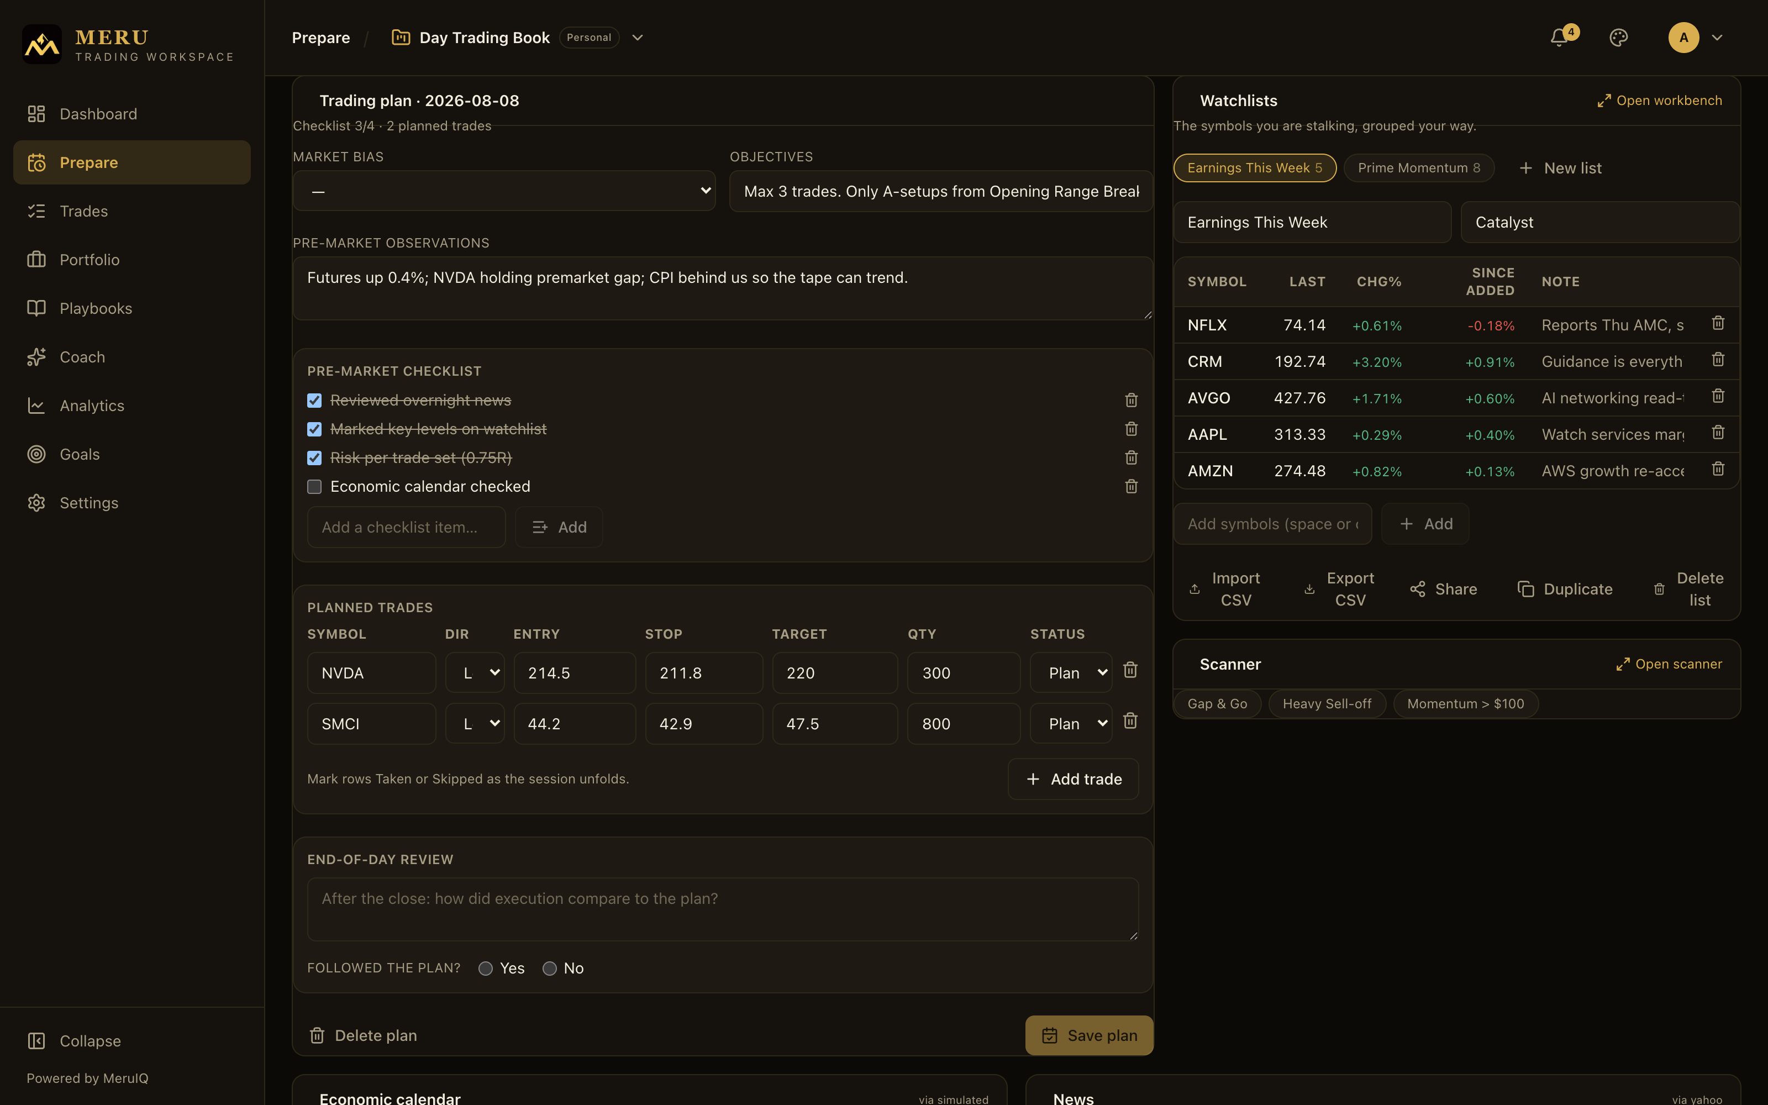
Task: Open the Analytics page
Action: [x=131, y=406]
